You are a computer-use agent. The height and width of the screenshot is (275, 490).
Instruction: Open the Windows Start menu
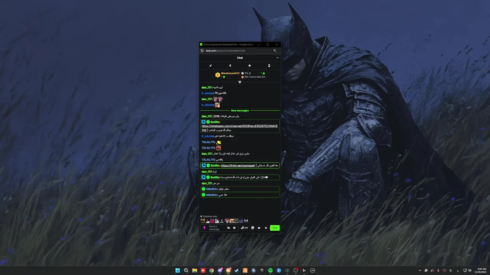(178, 270)
